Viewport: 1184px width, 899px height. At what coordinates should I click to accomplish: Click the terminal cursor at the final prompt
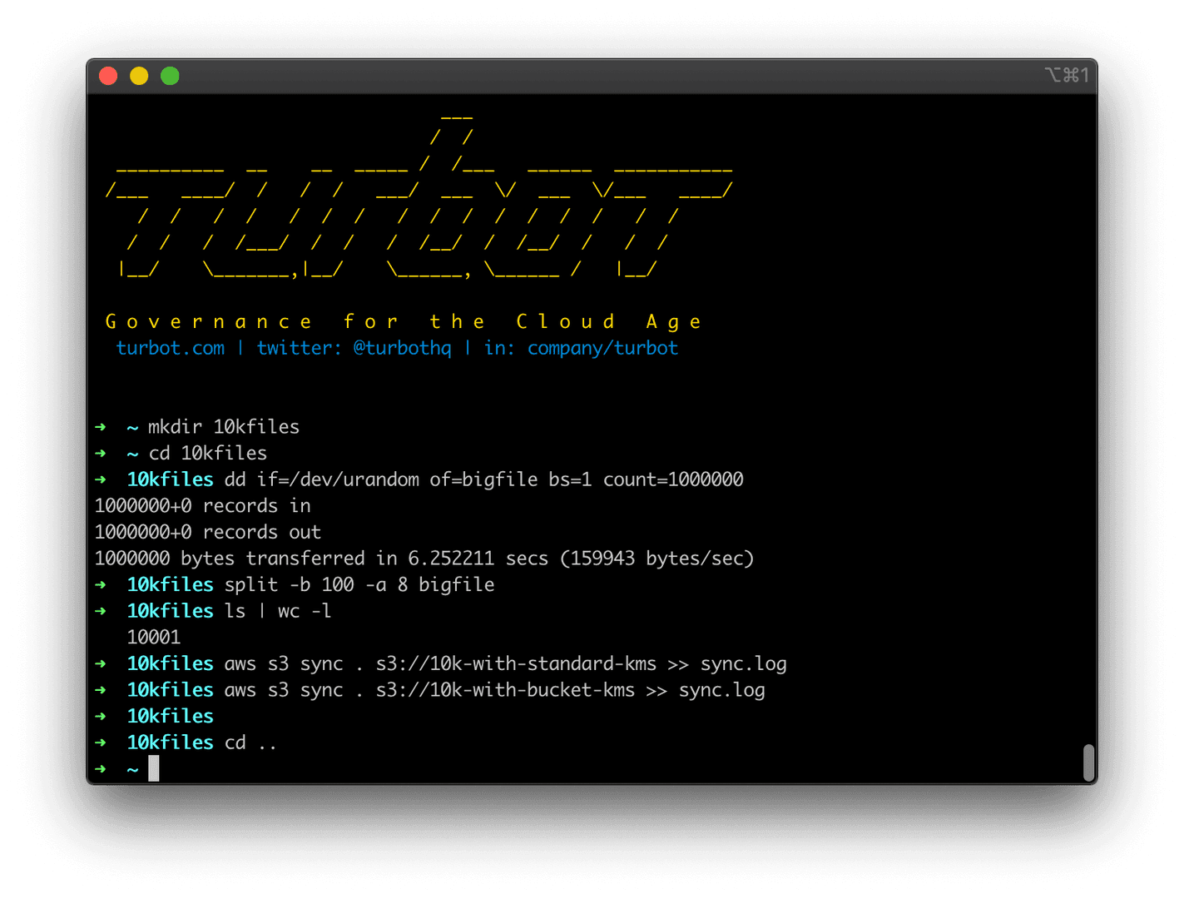pos(154,768)
